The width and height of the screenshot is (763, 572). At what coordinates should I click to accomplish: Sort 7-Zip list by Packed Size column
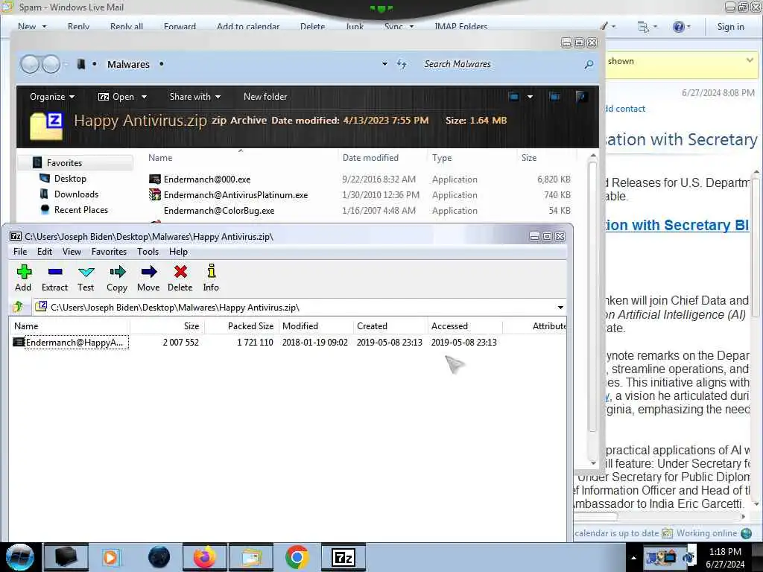click(x=241, y=326)
